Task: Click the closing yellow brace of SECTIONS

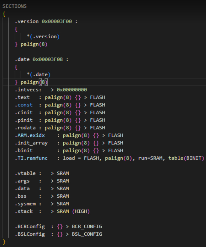Action: [4, 242]
